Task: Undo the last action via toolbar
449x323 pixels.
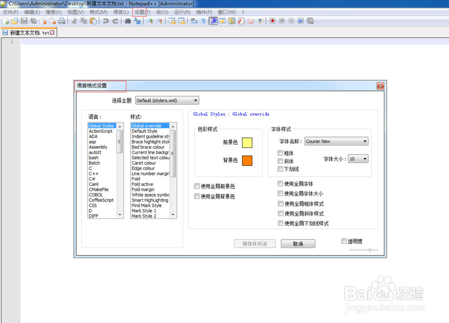Action: (105, 21)
